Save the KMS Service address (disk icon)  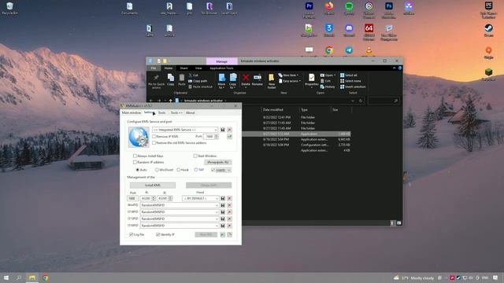222,130
